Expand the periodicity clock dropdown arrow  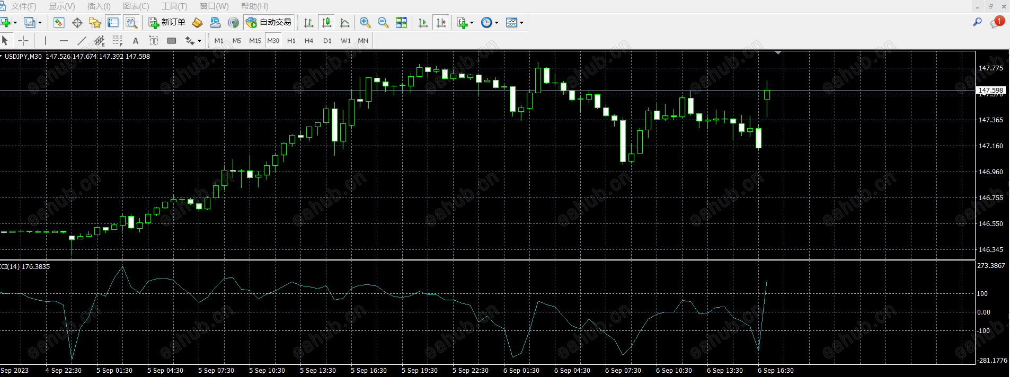point(497,23)
